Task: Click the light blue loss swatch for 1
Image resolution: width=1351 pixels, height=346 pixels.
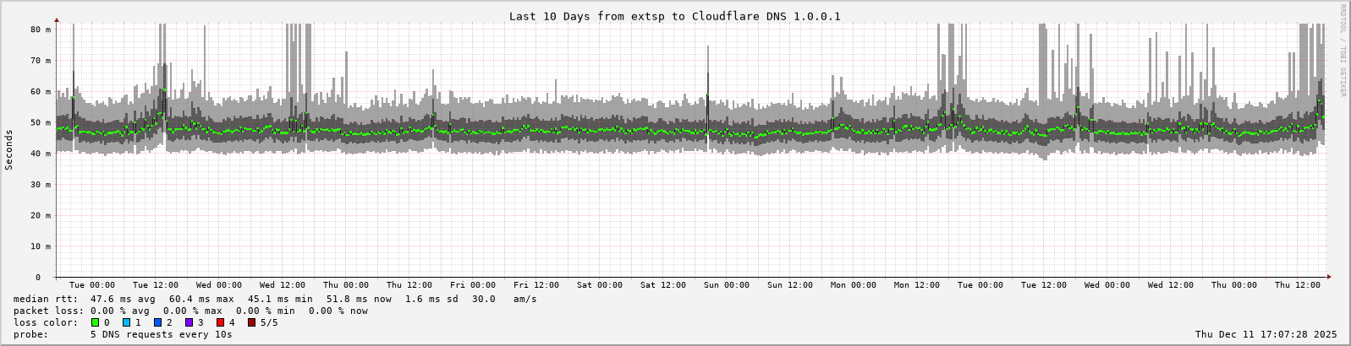Action: 126,322
